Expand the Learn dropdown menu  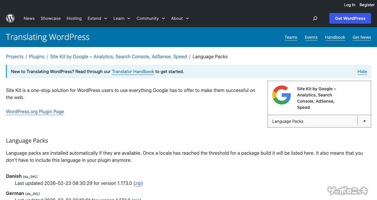click(122, 18)
